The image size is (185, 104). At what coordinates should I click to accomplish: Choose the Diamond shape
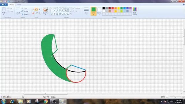click(x=54, y=11)
